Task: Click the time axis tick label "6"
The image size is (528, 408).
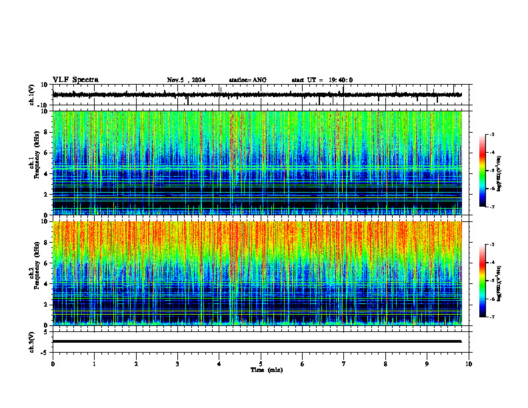Action: 303,364
